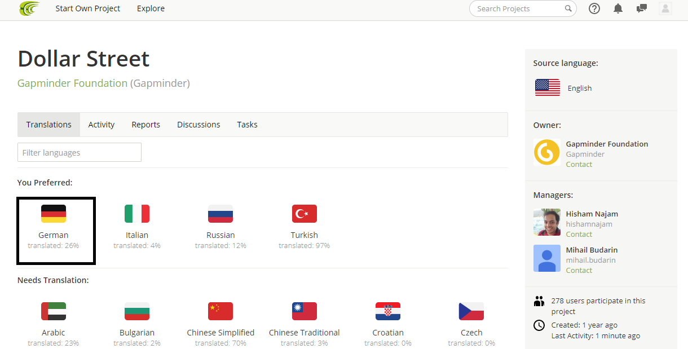The height and width of the screenshot is (349, 688).
Task: Open the Translations tab
Action: (49, 125)
